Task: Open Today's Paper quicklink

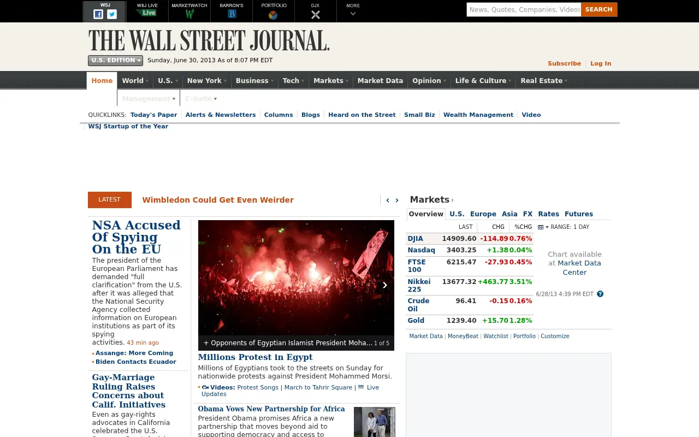Action: coord(154,115)
